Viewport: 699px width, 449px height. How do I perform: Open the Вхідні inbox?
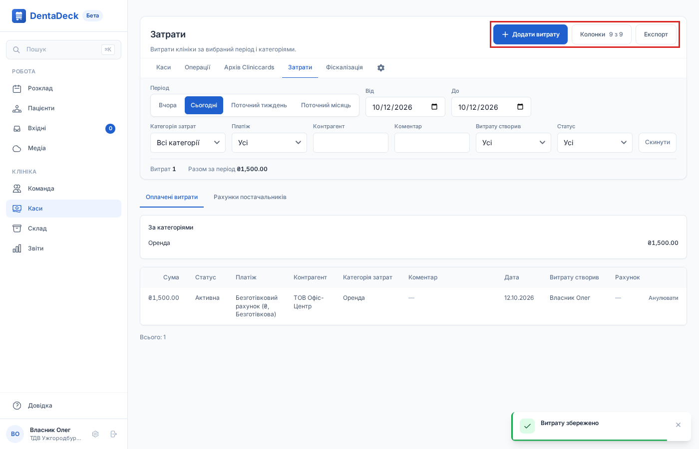click(x=63, y=128)
